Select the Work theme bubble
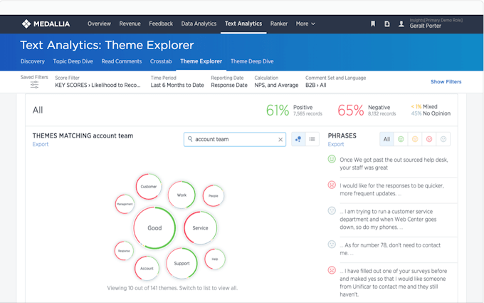484x303 pixels. pos(181,195)
